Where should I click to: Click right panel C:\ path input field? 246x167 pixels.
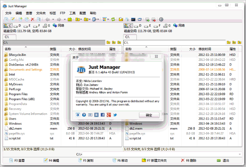175,42
